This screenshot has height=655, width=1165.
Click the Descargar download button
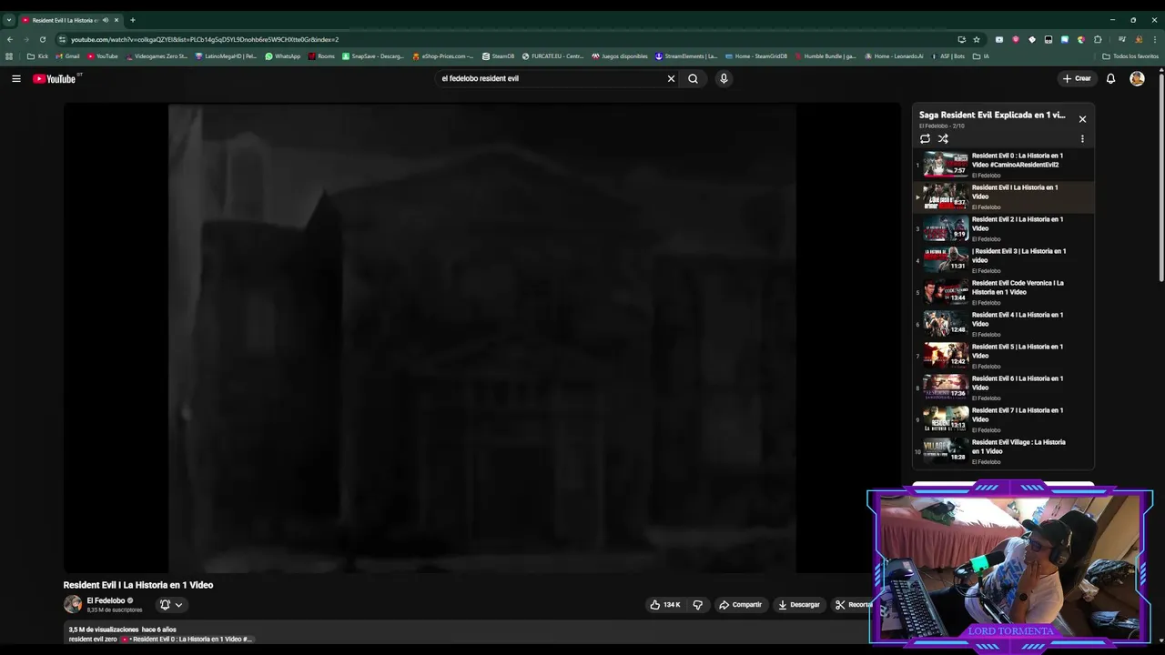[798, 604]
